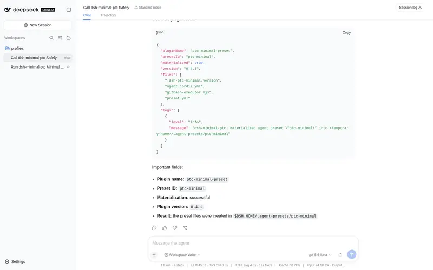The width and height of the screenshot is (433, 270).
Task: Click the Workspaces heading
Action: 15,38
